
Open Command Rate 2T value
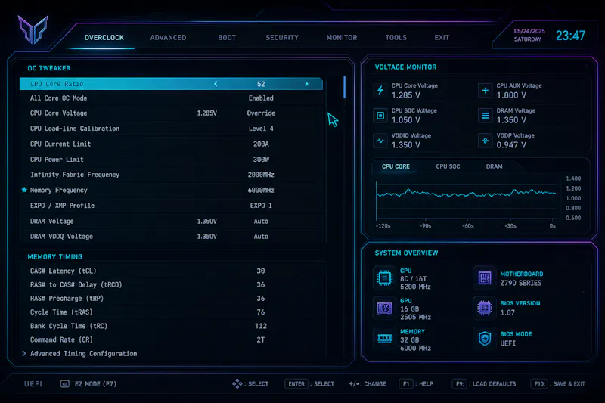coord(261,339)
